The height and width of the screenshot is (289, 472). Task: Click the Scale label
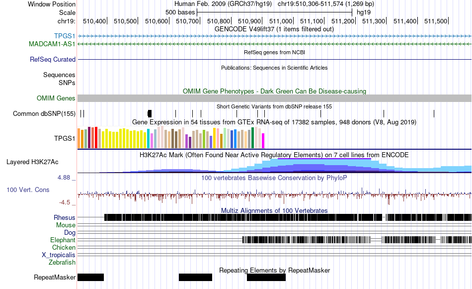[x=67, y=12]
